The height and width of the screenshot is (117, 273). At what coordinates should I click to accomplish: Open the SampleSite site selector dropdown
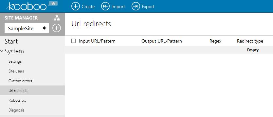[27, 28]
